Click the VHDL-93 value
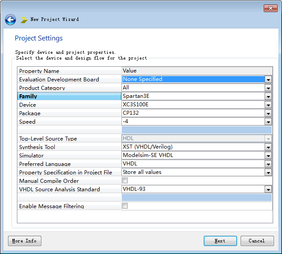 tap(193, 189)
